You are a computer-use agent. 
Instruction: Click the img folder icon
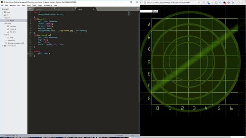[7, 23]
